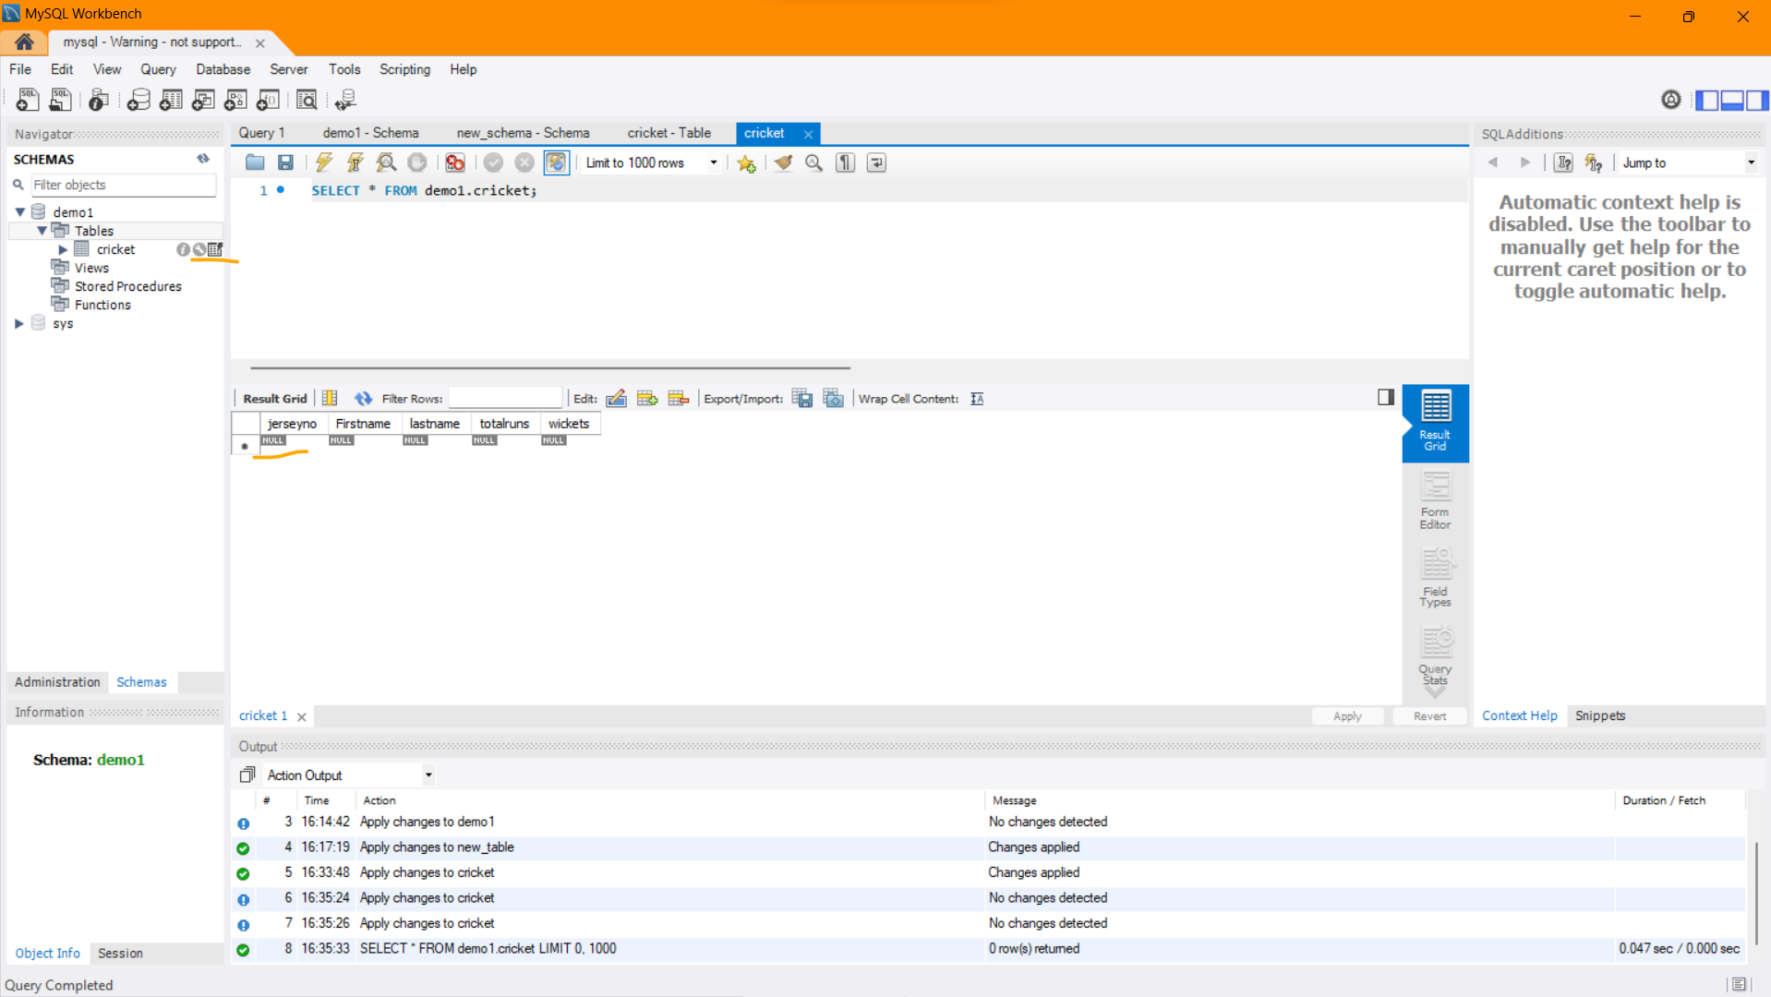
Task: Create new view toolbar icon
Action: 203,100
